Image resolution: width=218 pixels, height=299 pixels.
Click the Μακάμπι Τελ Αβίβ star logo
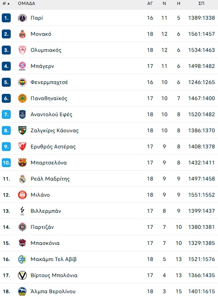(22, 259)
